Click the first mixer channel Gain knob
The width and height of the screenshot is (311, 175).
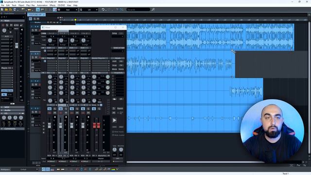[x=50, y=40]
